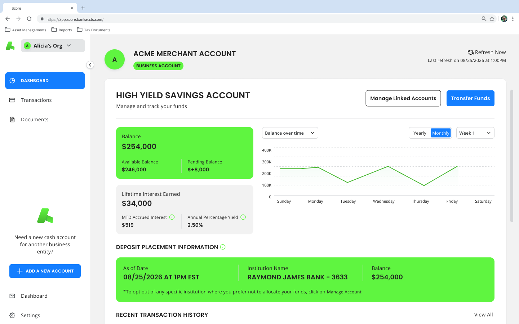519x324 pixels.
Task: Click the Annual Percentage Yield info icon
Action: (243, 217)
